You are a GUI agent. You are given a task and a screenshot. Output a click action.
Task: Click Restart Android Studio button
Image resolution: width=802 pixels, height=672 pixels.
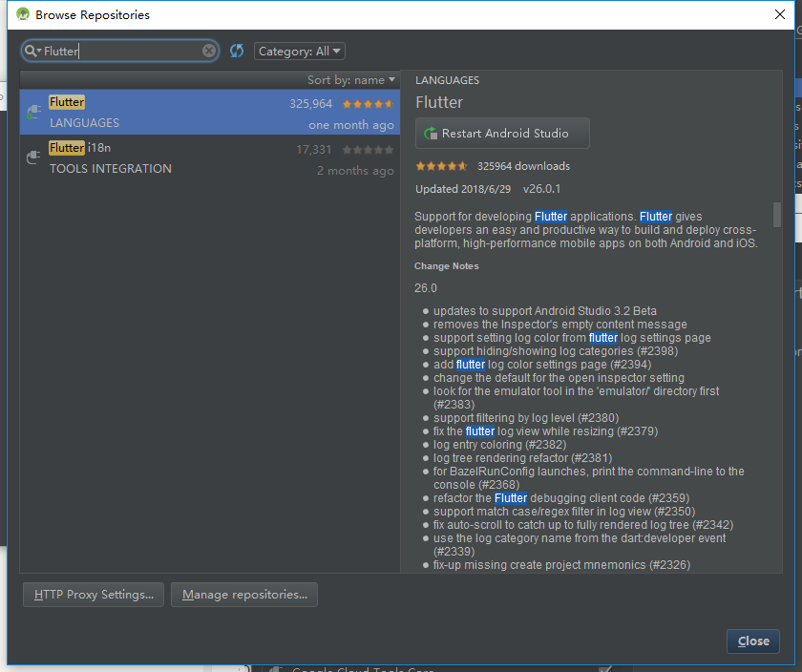pyautogui.click(x=502, y=134)
